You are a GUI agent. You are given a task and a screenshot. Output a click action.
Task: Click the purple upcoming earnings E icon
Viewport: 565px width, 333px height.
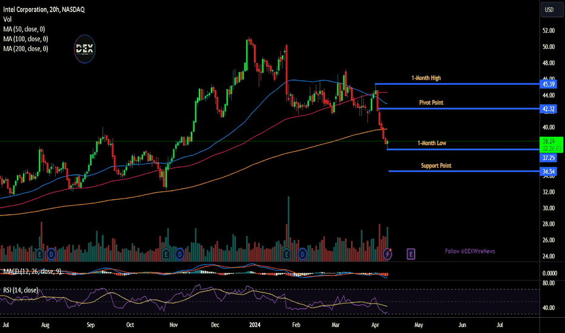pos(411,254)
